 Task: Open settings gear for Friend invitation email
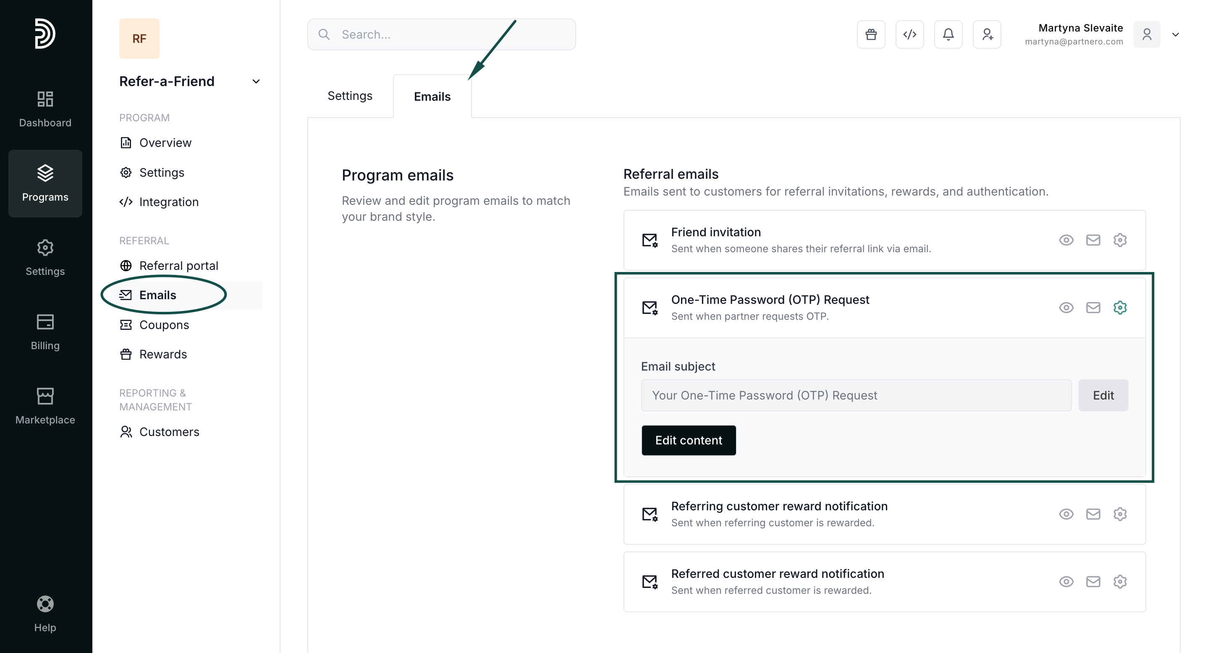coord(1119,240)
